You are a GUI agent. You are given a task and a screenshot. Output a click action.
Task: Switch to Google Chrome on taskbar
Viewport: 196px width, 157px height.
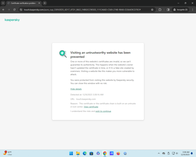pos(105,153)
